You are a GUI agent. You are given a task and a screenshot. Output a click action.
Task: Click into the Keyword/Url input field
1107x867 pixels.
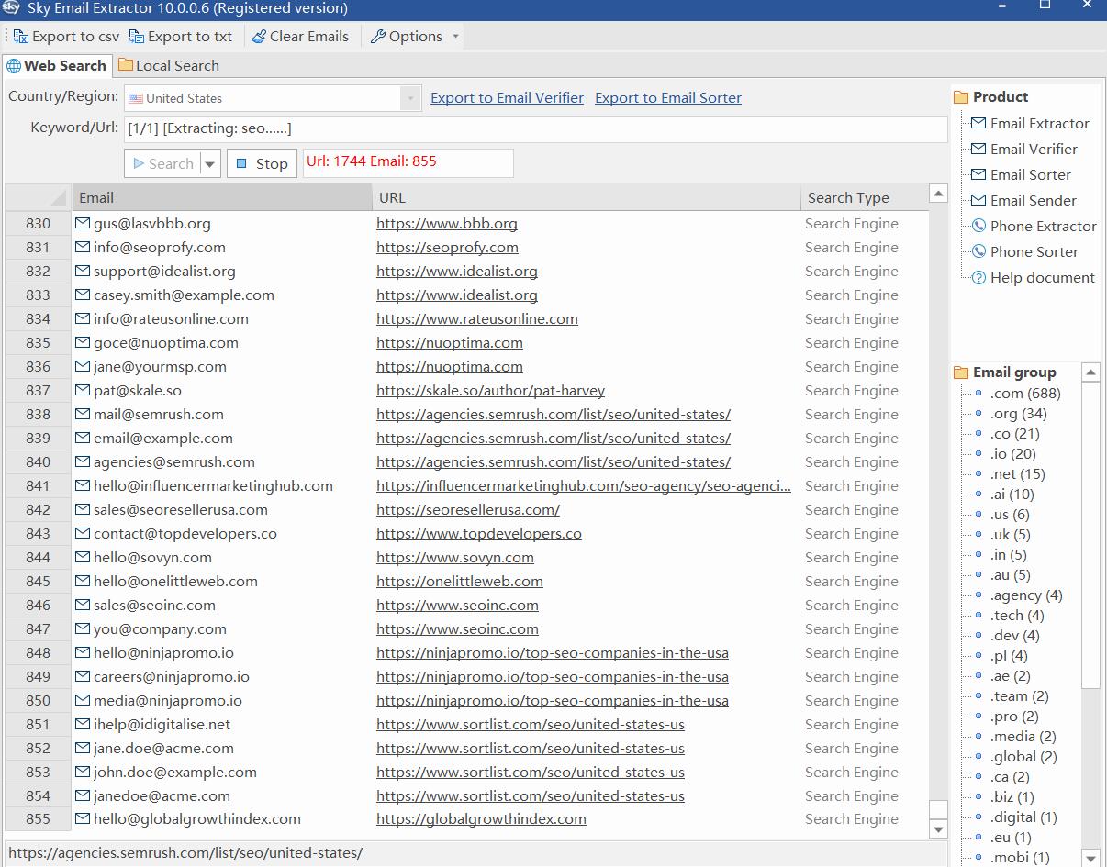(535, 128)
